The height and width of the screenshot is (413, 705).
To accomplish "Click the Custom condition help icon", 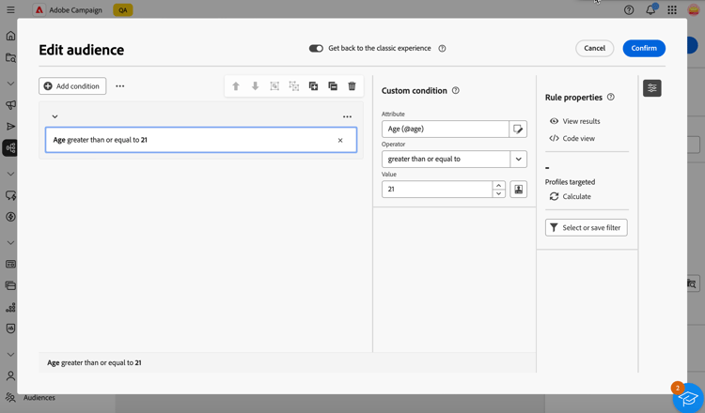I will pos(456,91).
